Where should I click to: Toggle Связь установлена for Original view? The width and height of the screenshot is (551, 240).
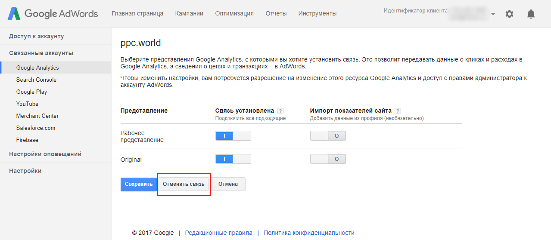point(233,159)
